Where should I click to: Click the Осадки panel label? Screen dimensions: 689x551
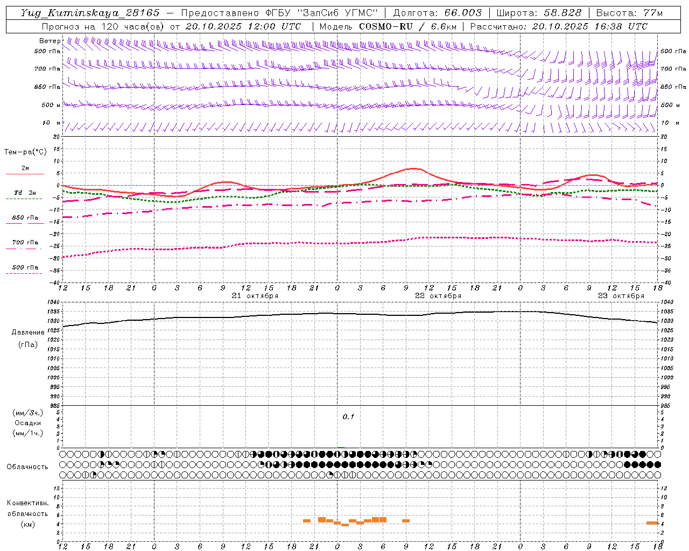click(28, 423)
